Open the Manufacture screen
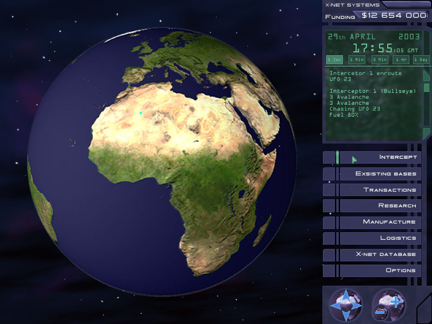Image resolution: width=432 pixels, height=324 pixels. [381, 222]
